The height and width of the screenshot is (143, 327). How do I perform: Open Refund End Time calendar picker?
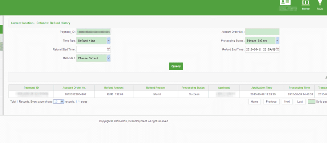tap(277, 49)
